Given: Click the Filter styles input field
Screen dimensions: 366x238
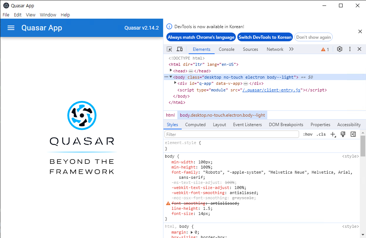Looking at the screenshot, I should pos(232,134).
